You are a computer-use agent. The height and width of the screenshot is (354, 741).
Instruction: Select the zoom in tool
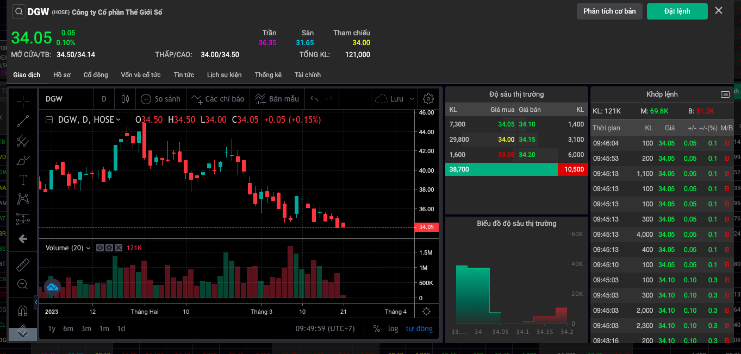(x=23, y=284)
